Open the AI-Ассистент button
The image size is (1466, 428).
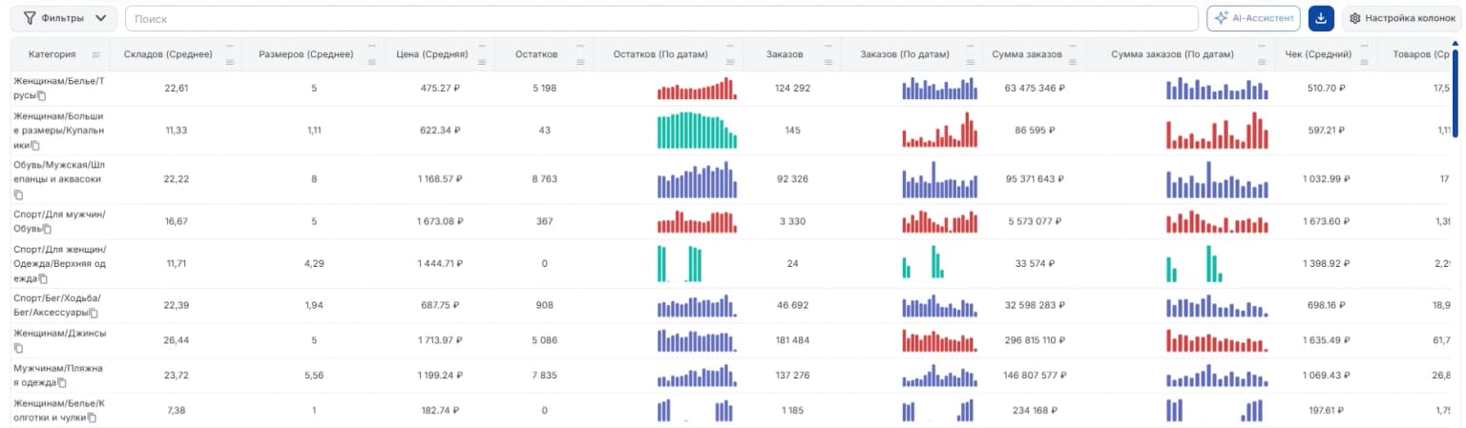click(x=1254, y=18)
